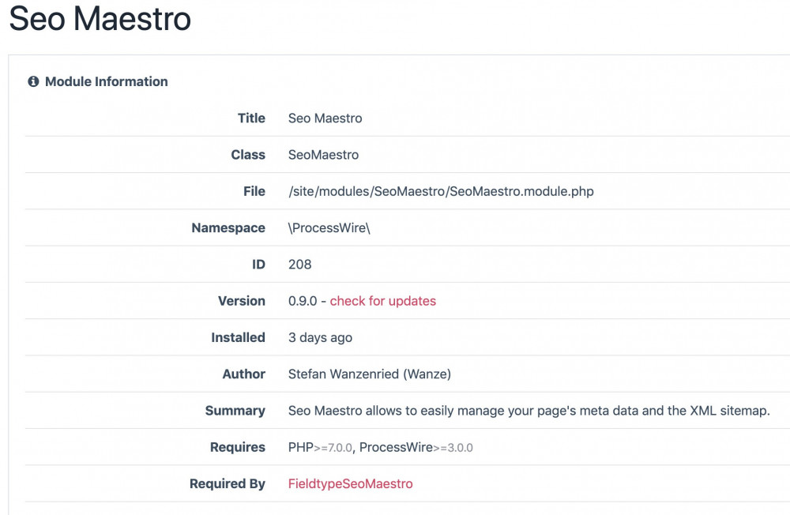Image resolution: width=790 pixels, height=515 pixels.
Task: Collapse the Module Information section header
Action: [x=107, y=81]
